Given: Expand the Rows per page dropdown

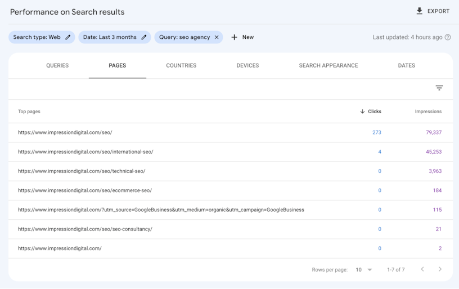Looking at the screenshot, I should pyautogui.click(x=364, y=270).
